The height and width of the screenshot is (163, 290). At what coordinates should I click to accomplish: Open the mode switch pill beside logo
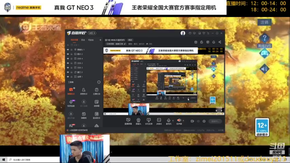pos(92,33)
